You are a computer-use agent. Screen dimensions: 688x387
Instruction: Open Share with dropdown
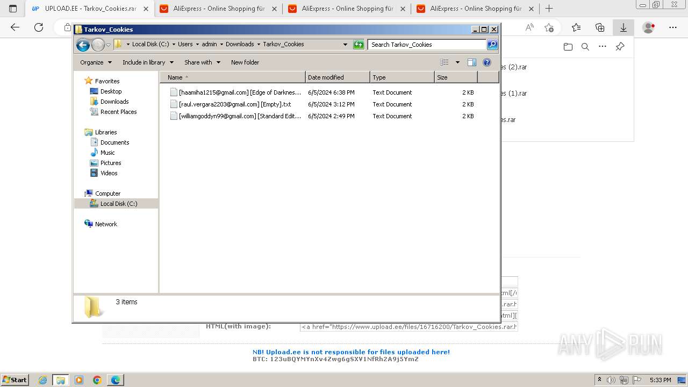(202, 62)
